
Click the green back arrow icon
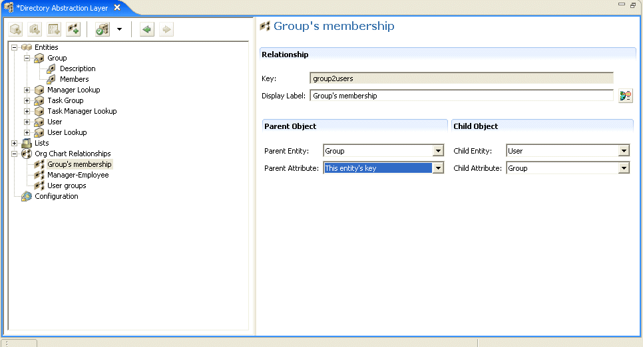point(146,30)
